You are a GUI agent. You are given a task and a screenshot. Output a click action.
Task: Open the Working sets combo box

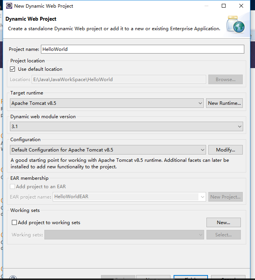tap(124, 234)
